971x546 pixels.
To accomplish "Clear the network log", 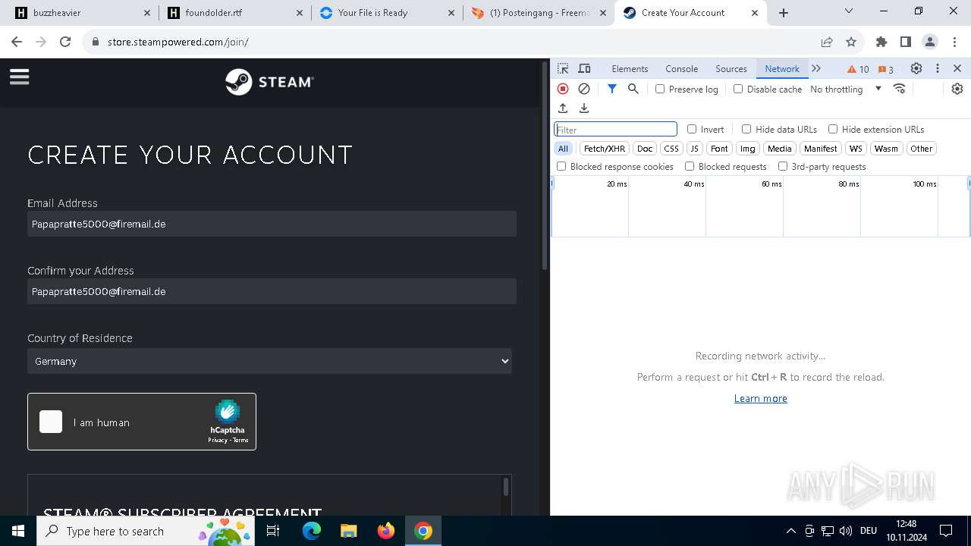I will [x=584, y=89].
